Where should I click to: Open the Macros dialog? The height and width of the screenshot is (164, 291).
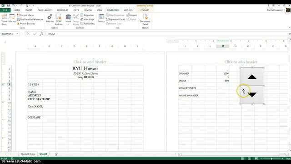pos(12,18)
